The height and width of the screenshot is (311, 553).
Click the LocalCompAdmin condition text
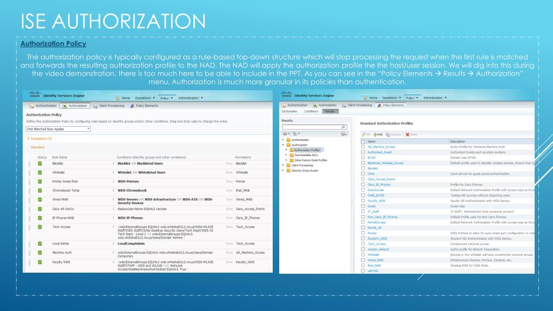(x=131, y=244)
